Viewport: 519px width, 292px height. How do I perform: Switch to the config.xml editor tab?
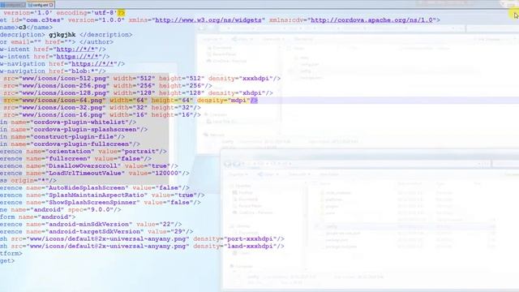(x=41, y=5)
